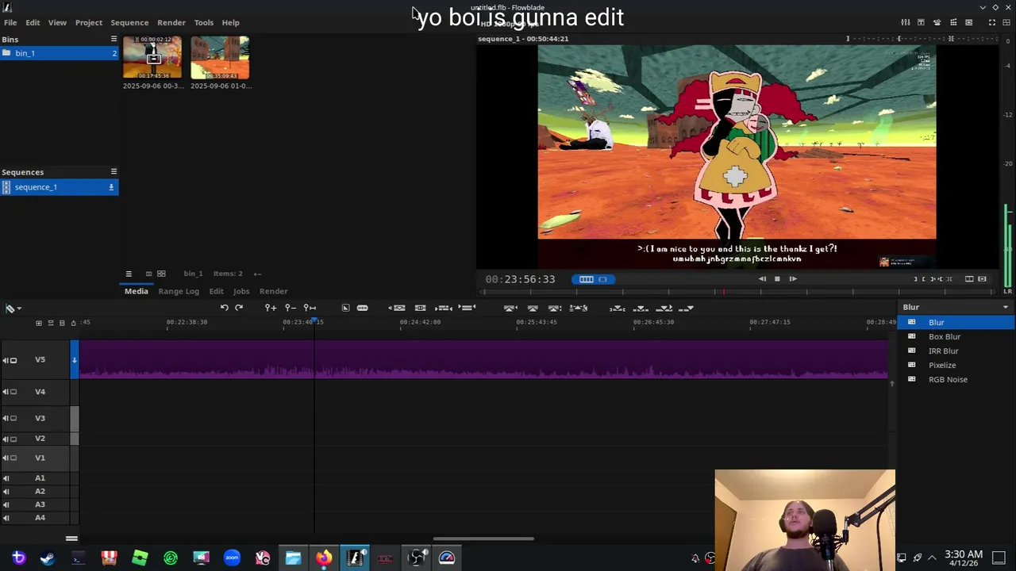This screenshot has width=1016, height=571.
Task: Click the Append Clip icon
Action: (686, 308)
